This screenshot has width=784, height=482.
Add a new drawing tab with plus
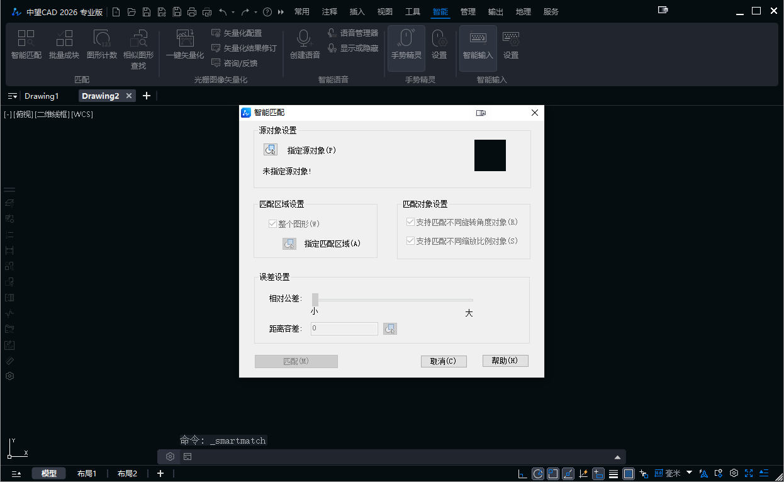(x=147, y=96)
